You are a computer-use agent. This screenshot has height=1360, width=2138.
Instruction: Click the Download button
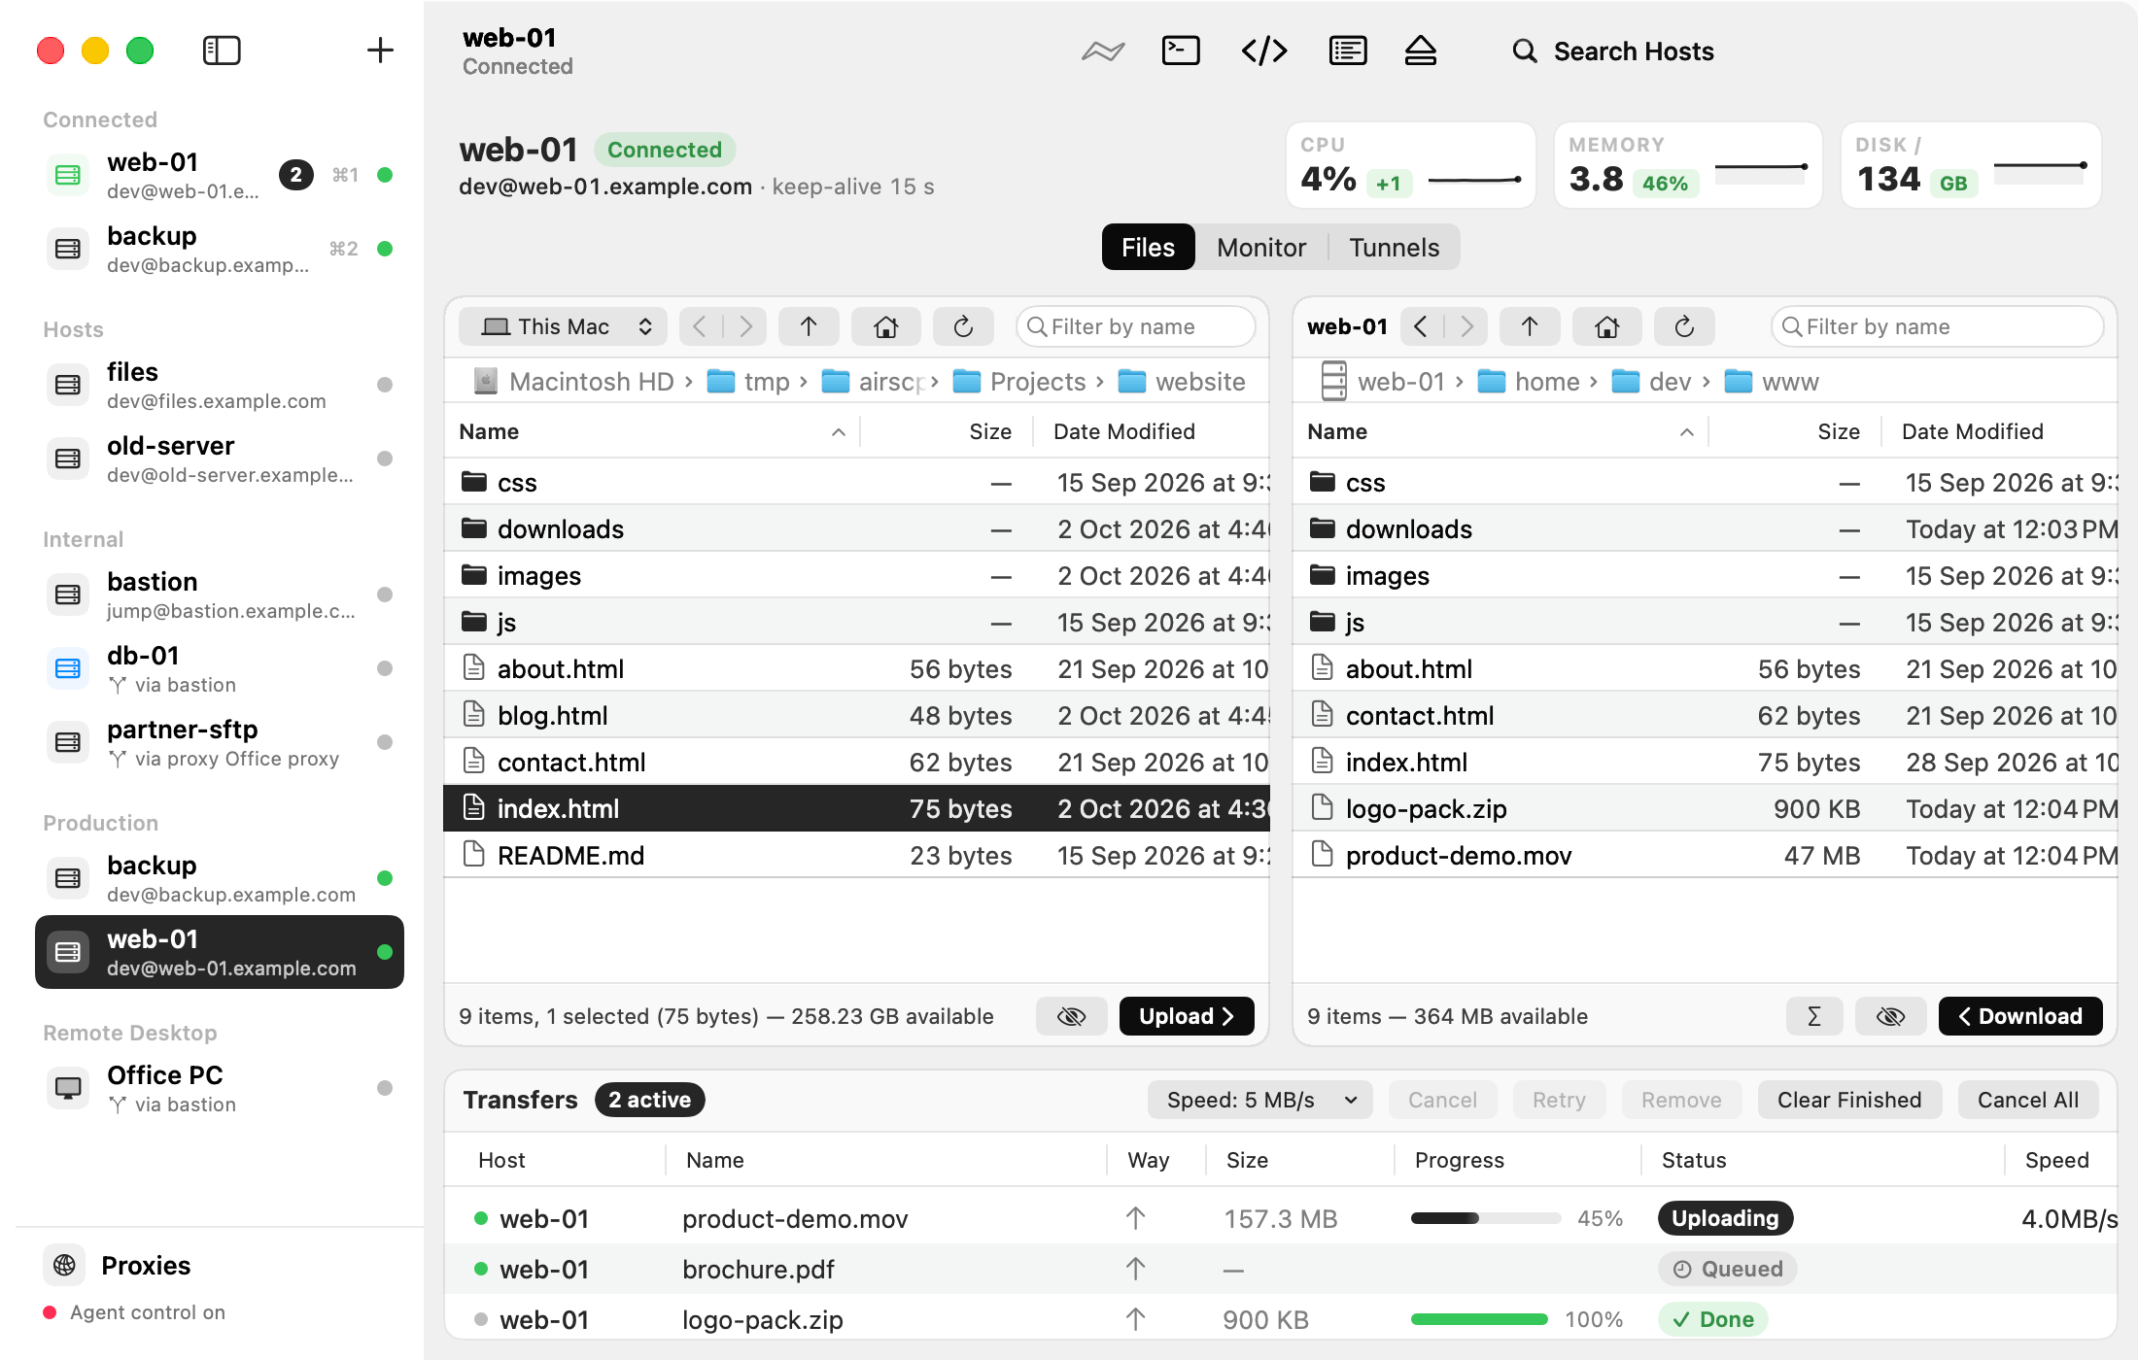(x=2020, y=1016)
